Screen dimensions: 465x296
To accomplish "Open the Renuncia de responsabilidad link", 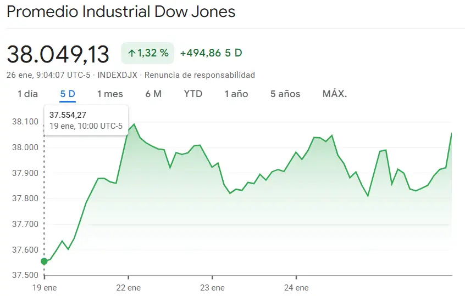I will tap(208, 75).
